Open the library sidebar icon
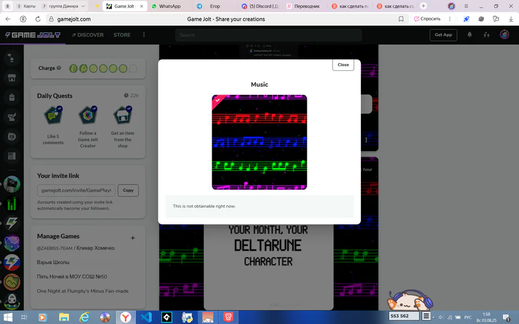Image resolution: width=519 pixels, height=324 pixels. pos(12,156)
